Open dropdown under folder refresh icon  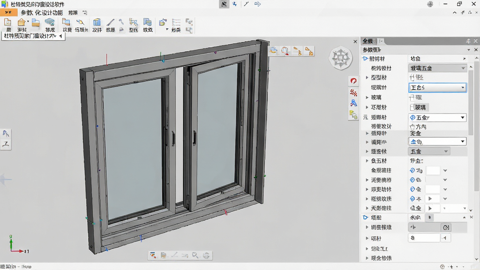coord(167,30)
